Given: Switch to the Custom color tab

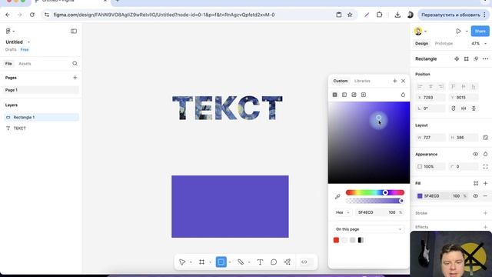Looking at the screenshot, I should click(x=341, y=81).
